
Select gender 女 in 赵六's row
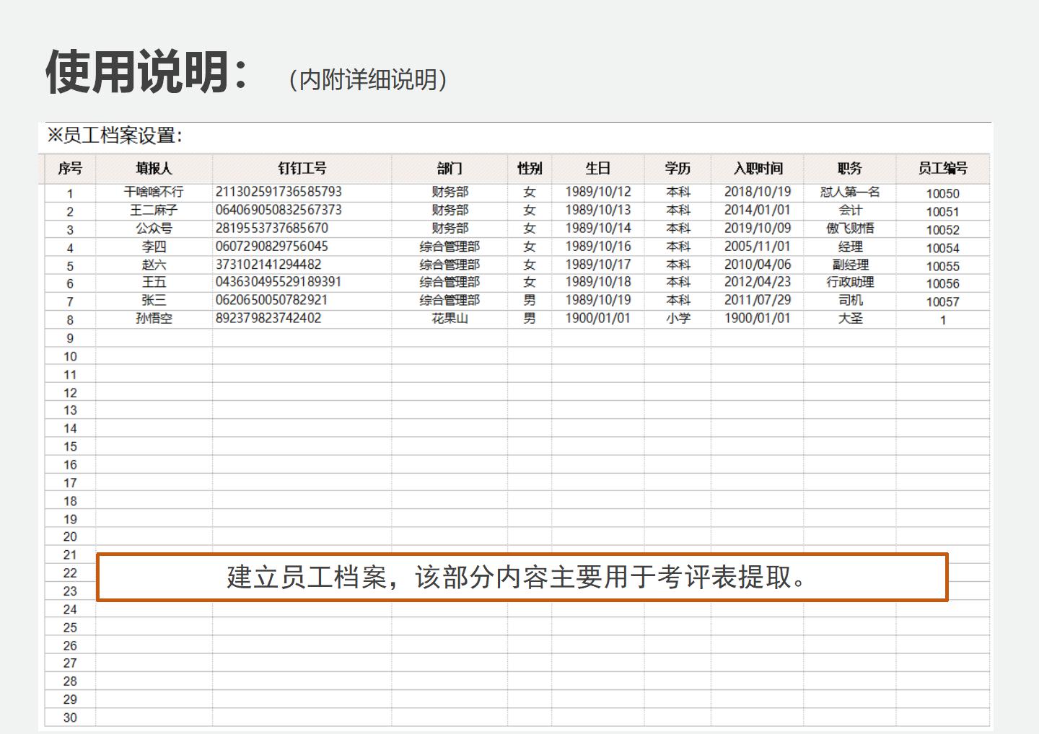pyautogui.click(x=530, y=265)
